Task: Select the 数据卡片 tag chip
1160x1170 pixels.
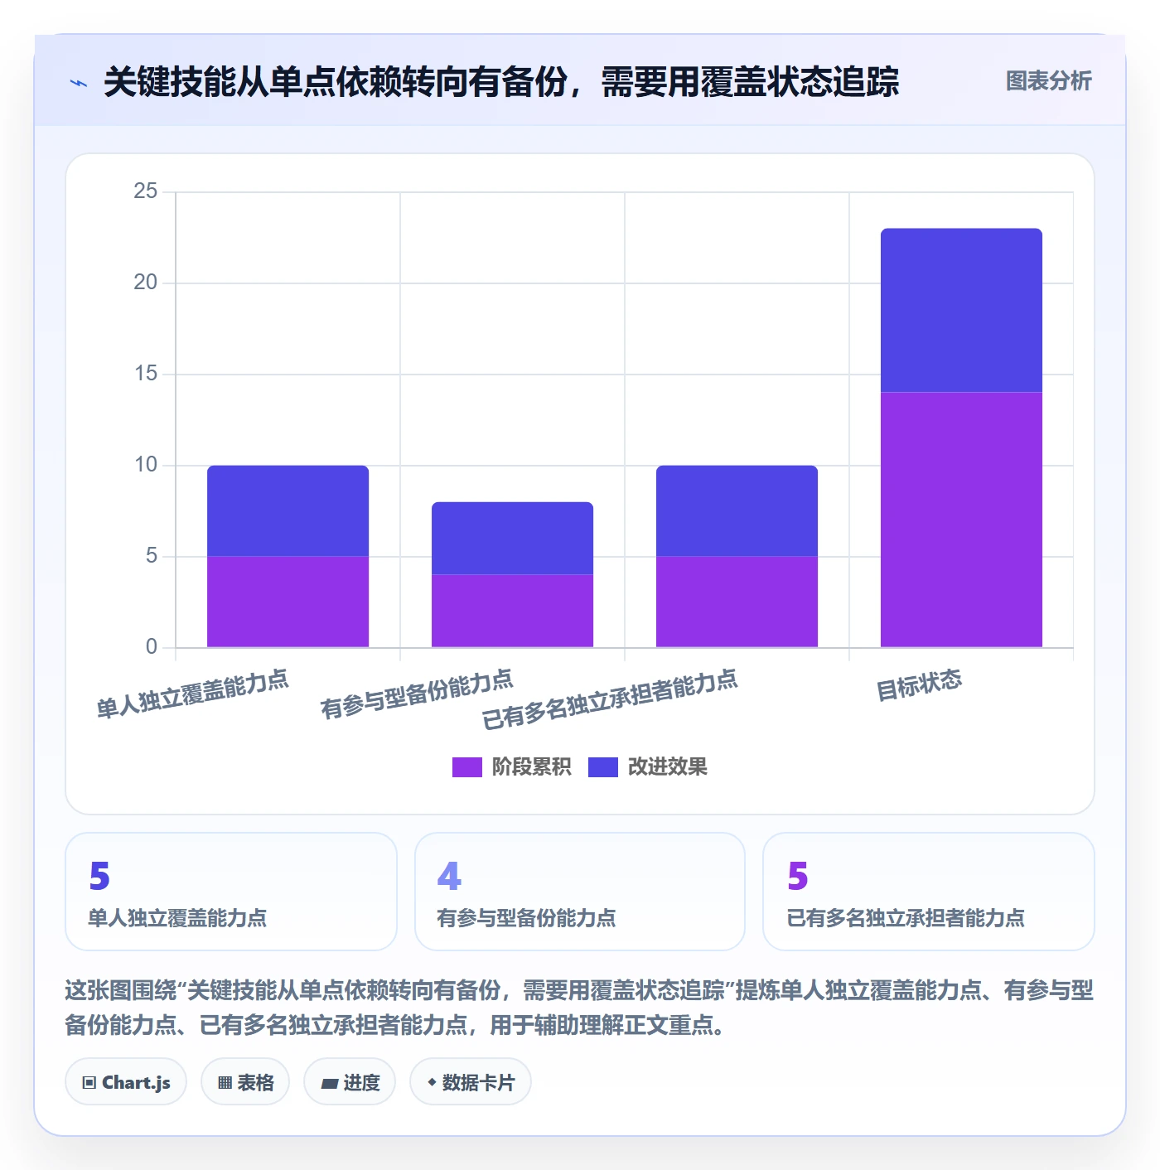Action: 471,1082
